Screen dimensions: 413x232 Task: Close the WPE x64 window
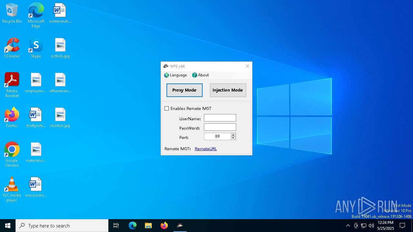click(x=247, y=66)
